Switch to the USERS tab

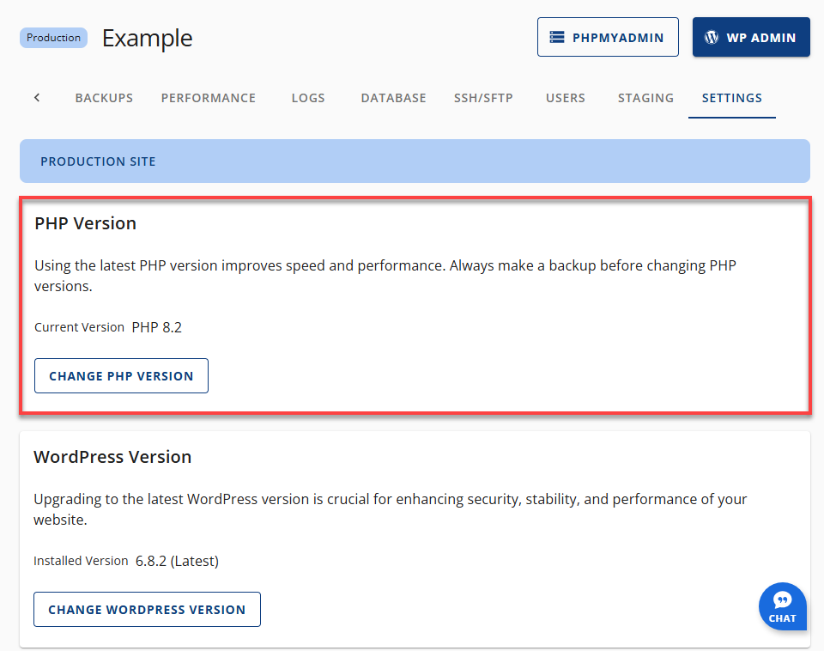(565, 97)
